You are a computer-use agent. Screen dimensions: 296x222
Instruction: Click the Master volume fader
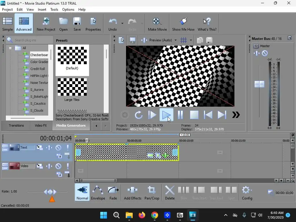[259, 84]
